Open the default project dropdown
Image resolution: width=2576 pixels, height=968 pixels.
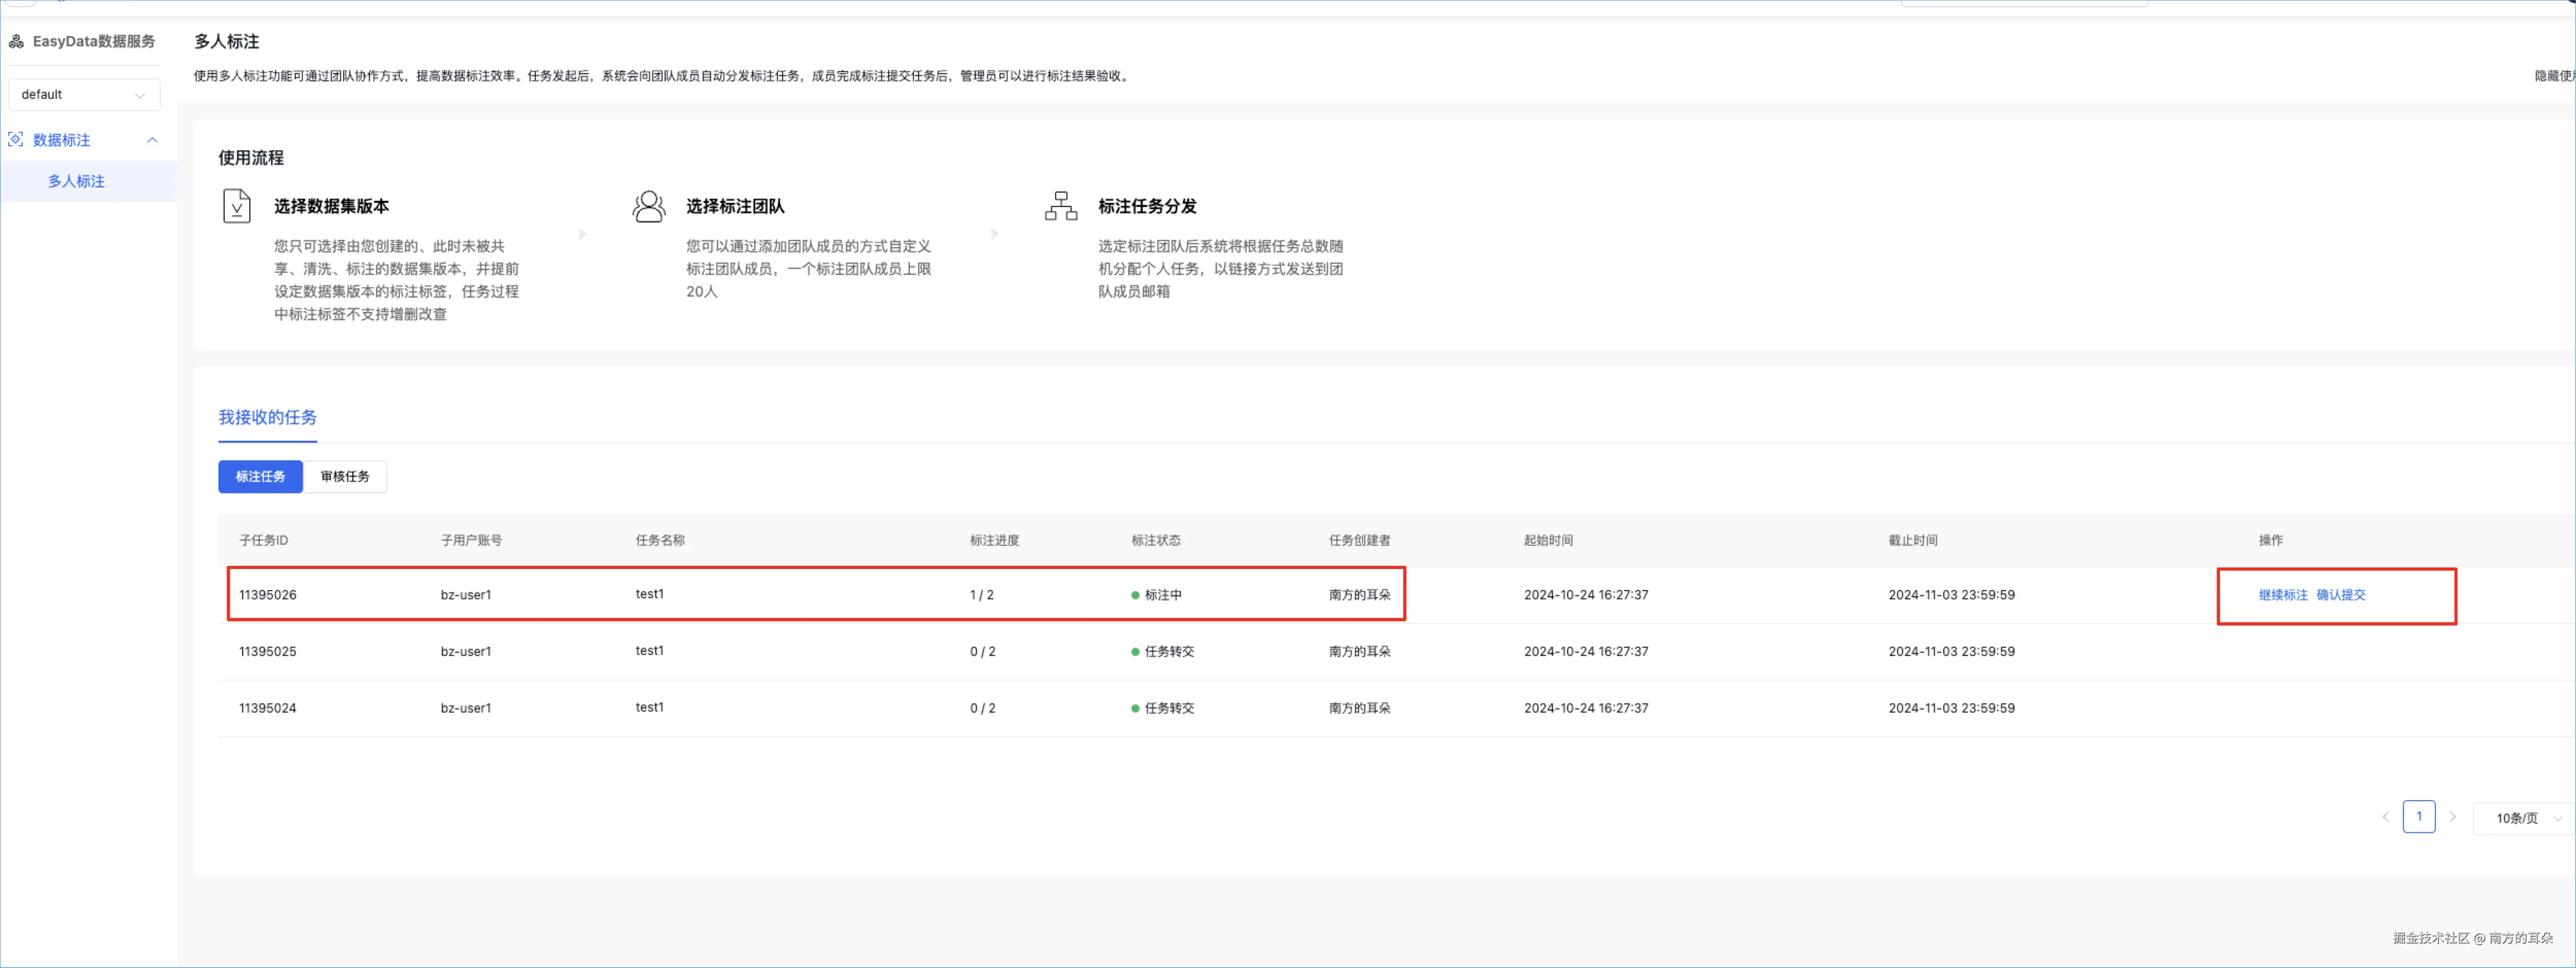tap(84, 95)
